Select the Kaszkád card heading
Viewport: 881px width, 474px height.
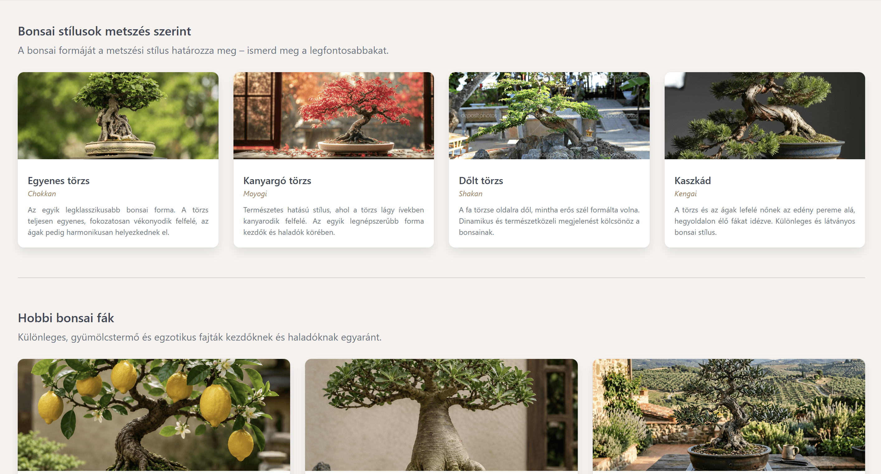pyautogui.click(x=693, y=180)
